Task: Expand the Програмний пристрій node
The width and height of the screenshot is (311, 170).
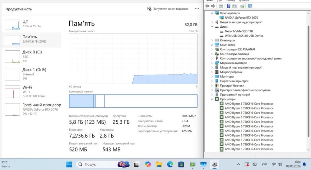Action: [x=212, y=94]
